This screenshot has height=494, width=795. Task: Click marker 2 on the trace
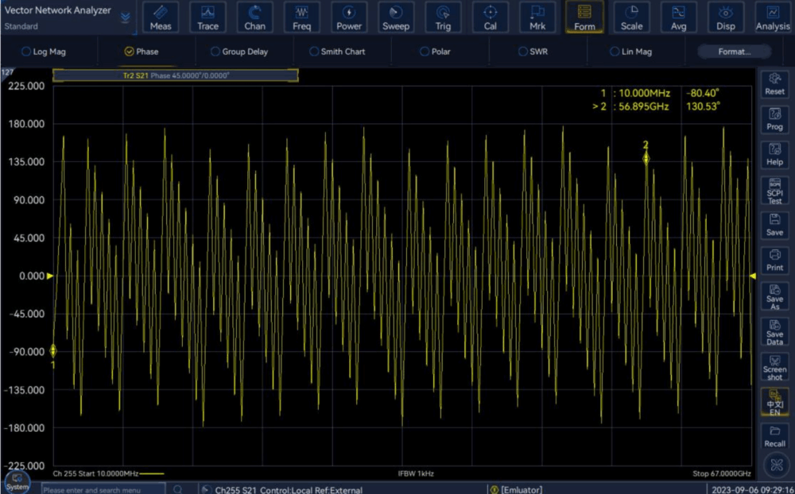pyautogui.click(x=646, y=158)
